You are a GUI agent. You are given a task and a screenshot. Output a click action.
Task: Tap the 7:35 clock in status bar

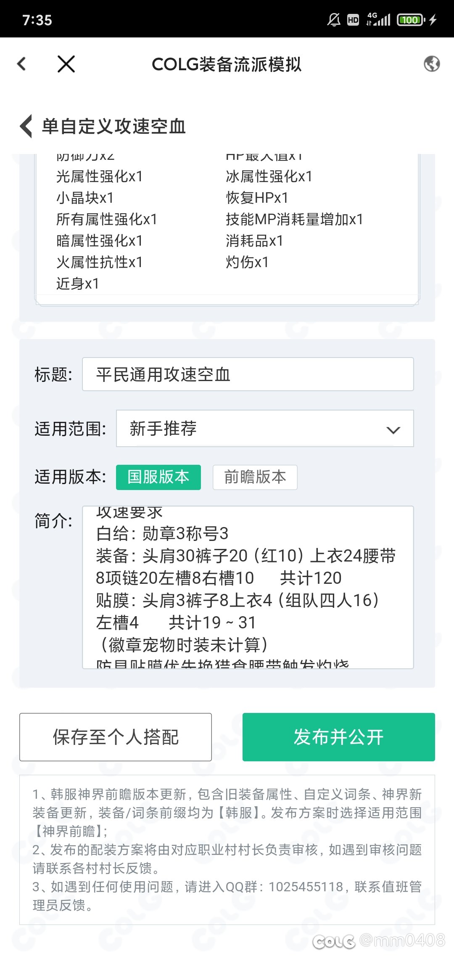pyautogui.click(x=37, y=20)
